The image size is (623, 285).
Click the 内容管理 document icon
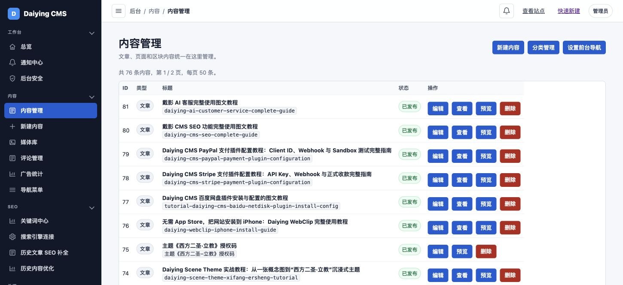[x=12, y=111]
